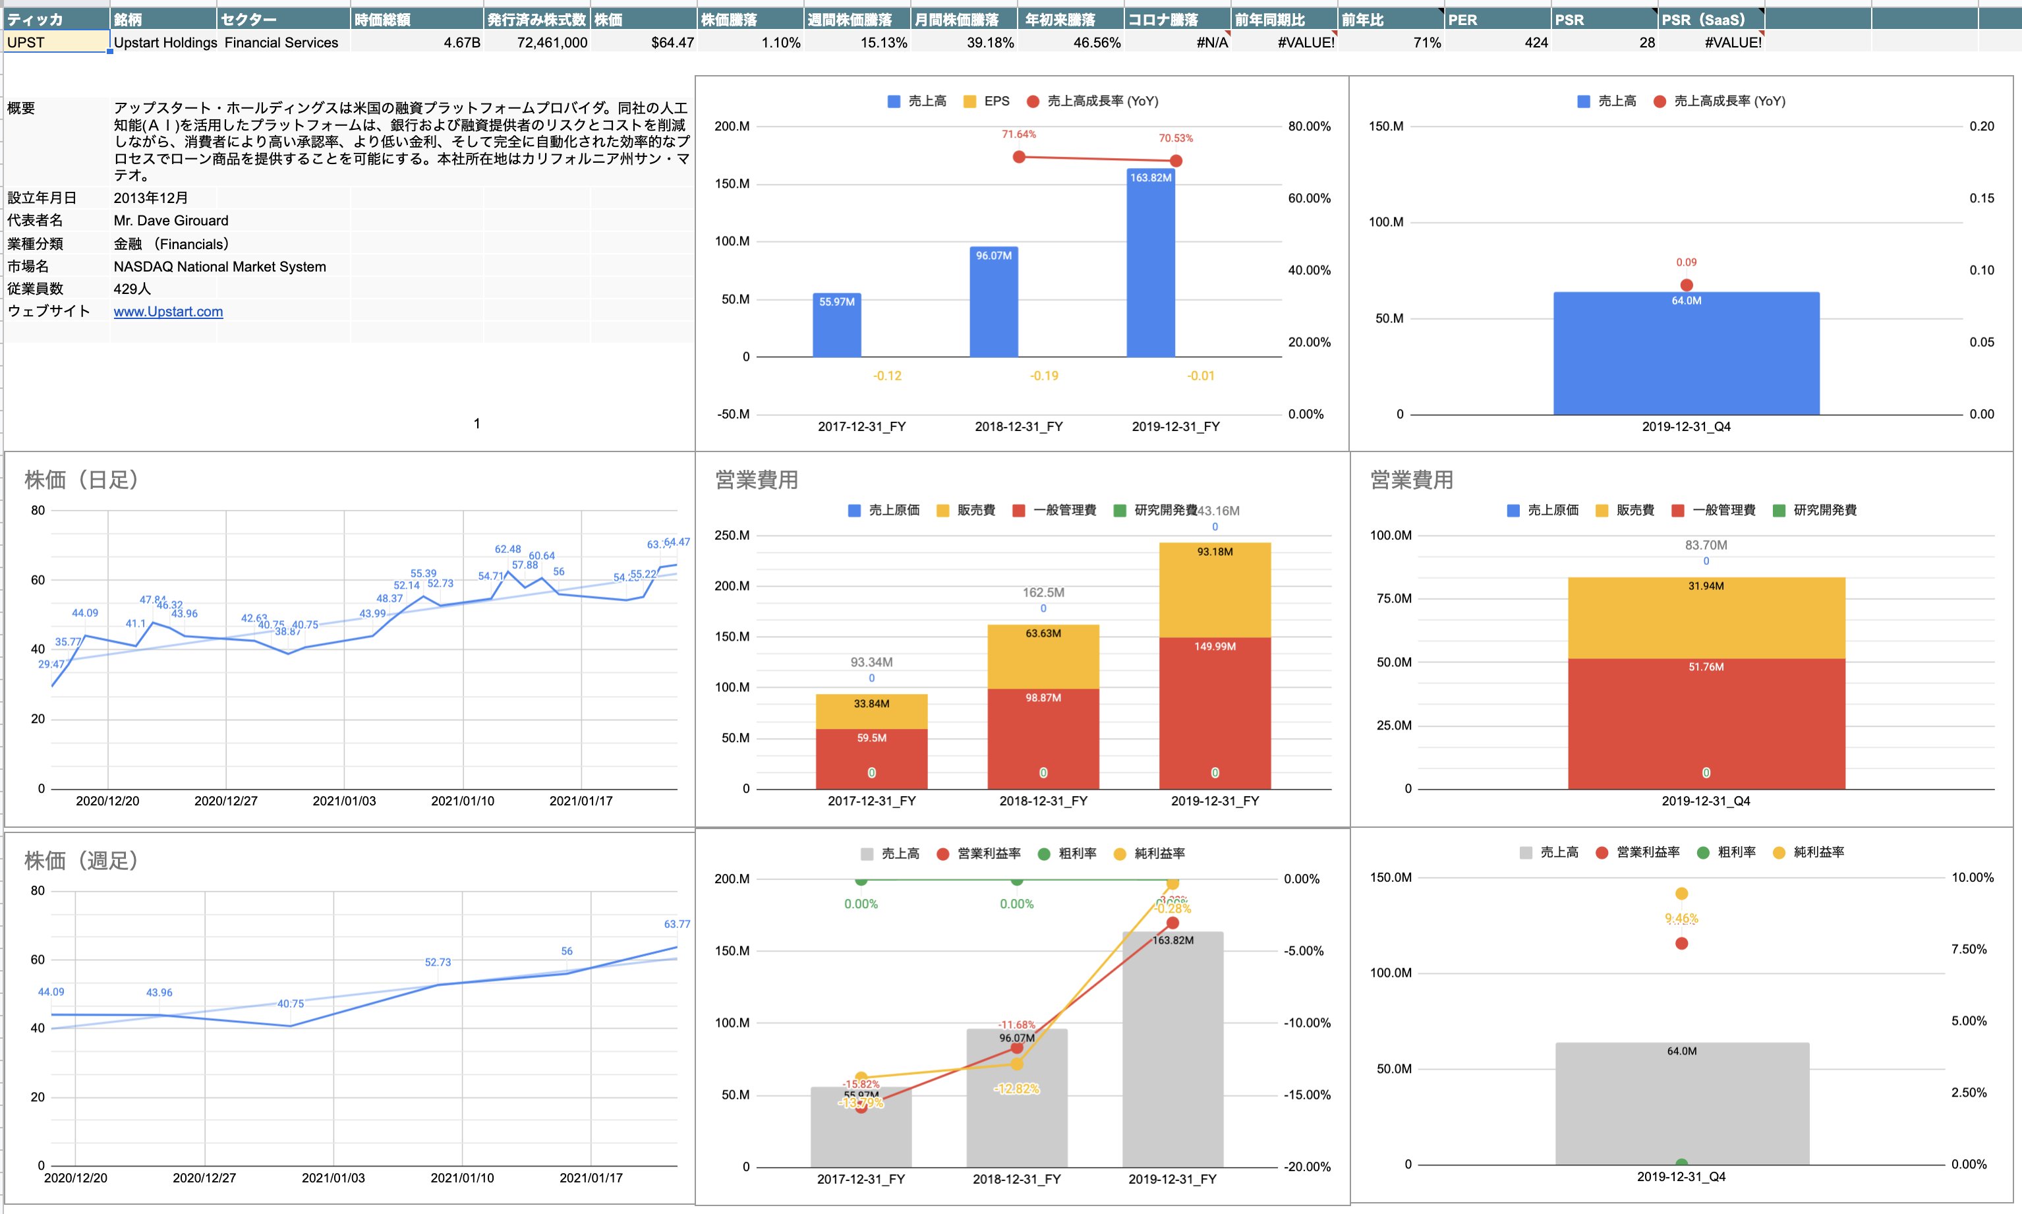Click the #N/A error cell
2022x1214 pixels.
(1178, 42)
